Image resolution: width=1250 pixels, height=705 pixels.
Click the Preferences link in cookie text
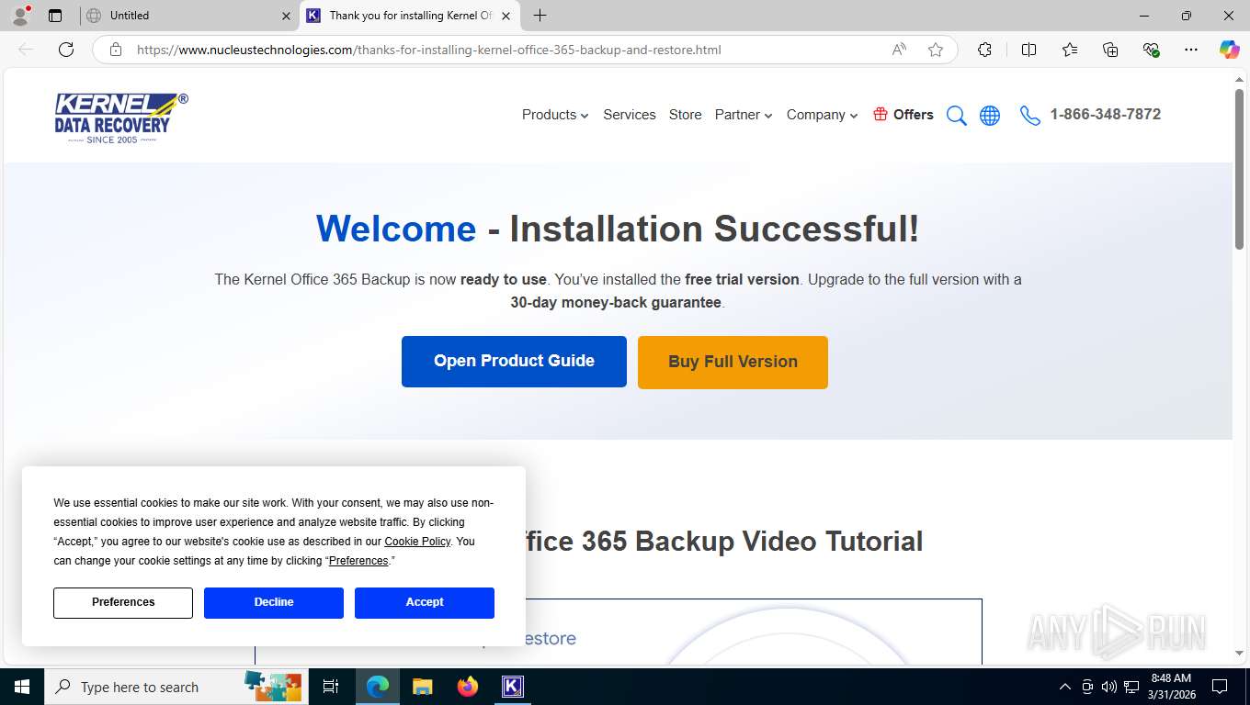pyautogui.click(x=358, y=561)
